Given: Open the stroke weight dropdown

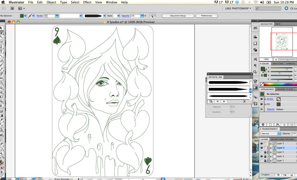Looking at the screenshot, I should click(57, 16).
